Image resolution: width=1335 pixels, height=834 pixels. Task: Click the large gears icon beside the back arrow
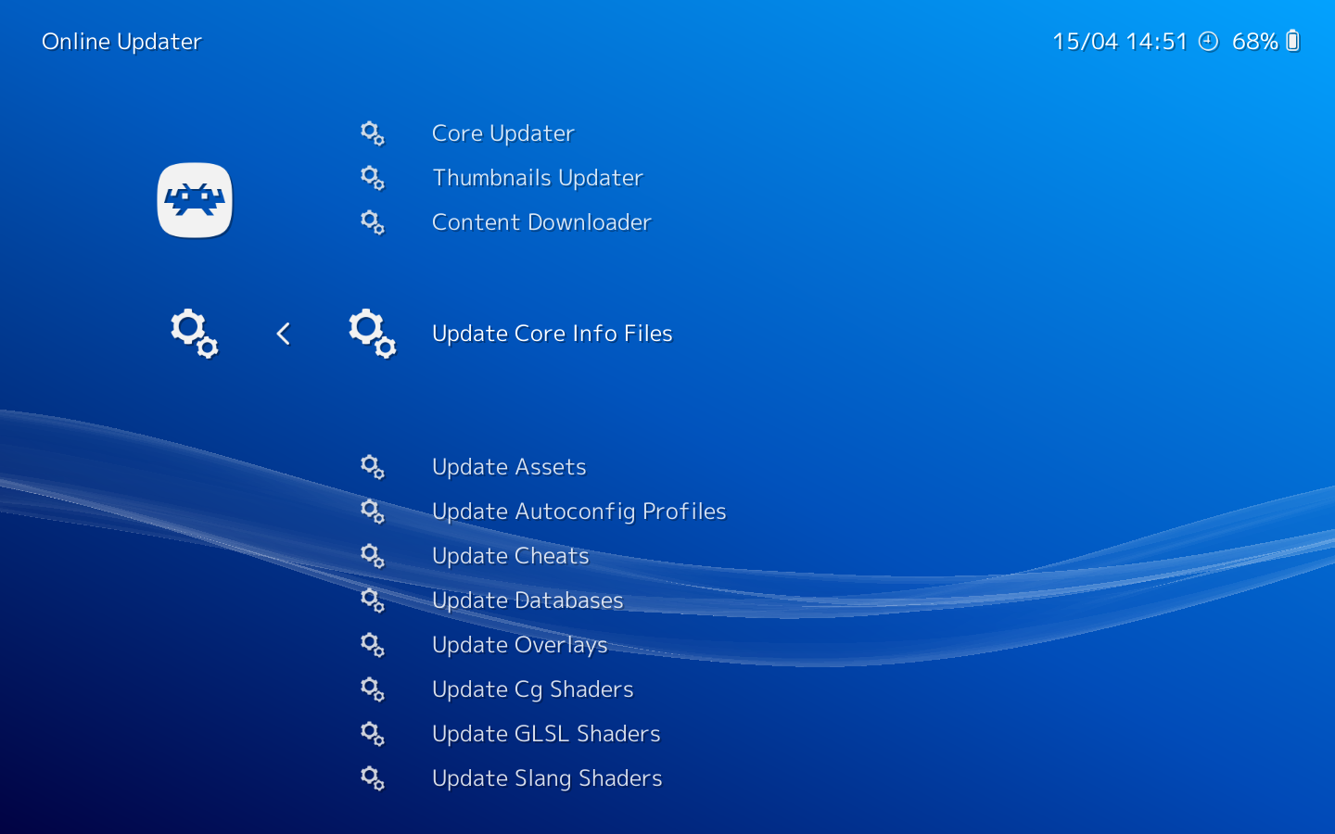pyautogui.click(x=195, y=334)
